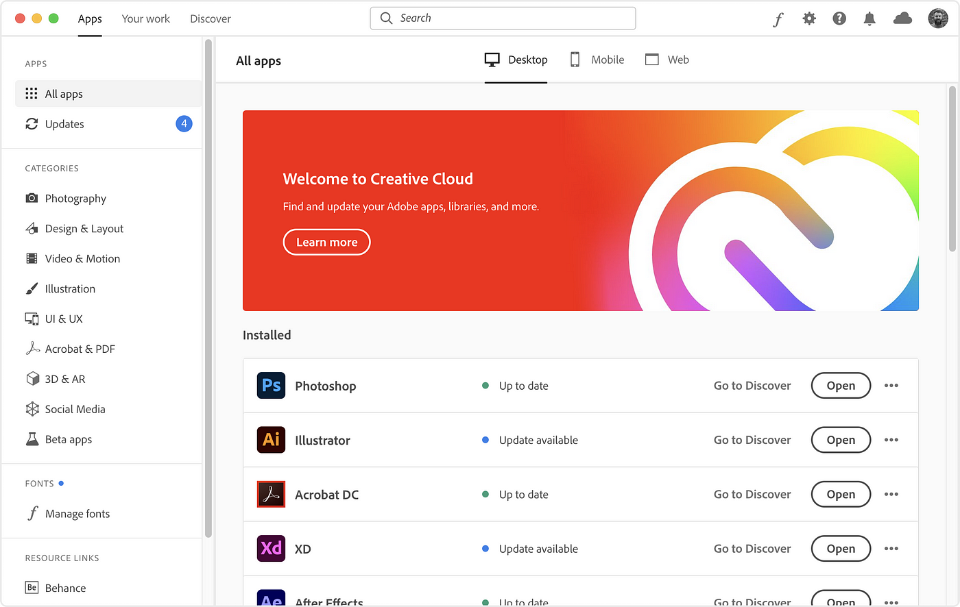Click the Acrobat & PDF icon in sidebar
Image resolution: width=960 pixels, height=607 pixels.
[x=32, y=349]
